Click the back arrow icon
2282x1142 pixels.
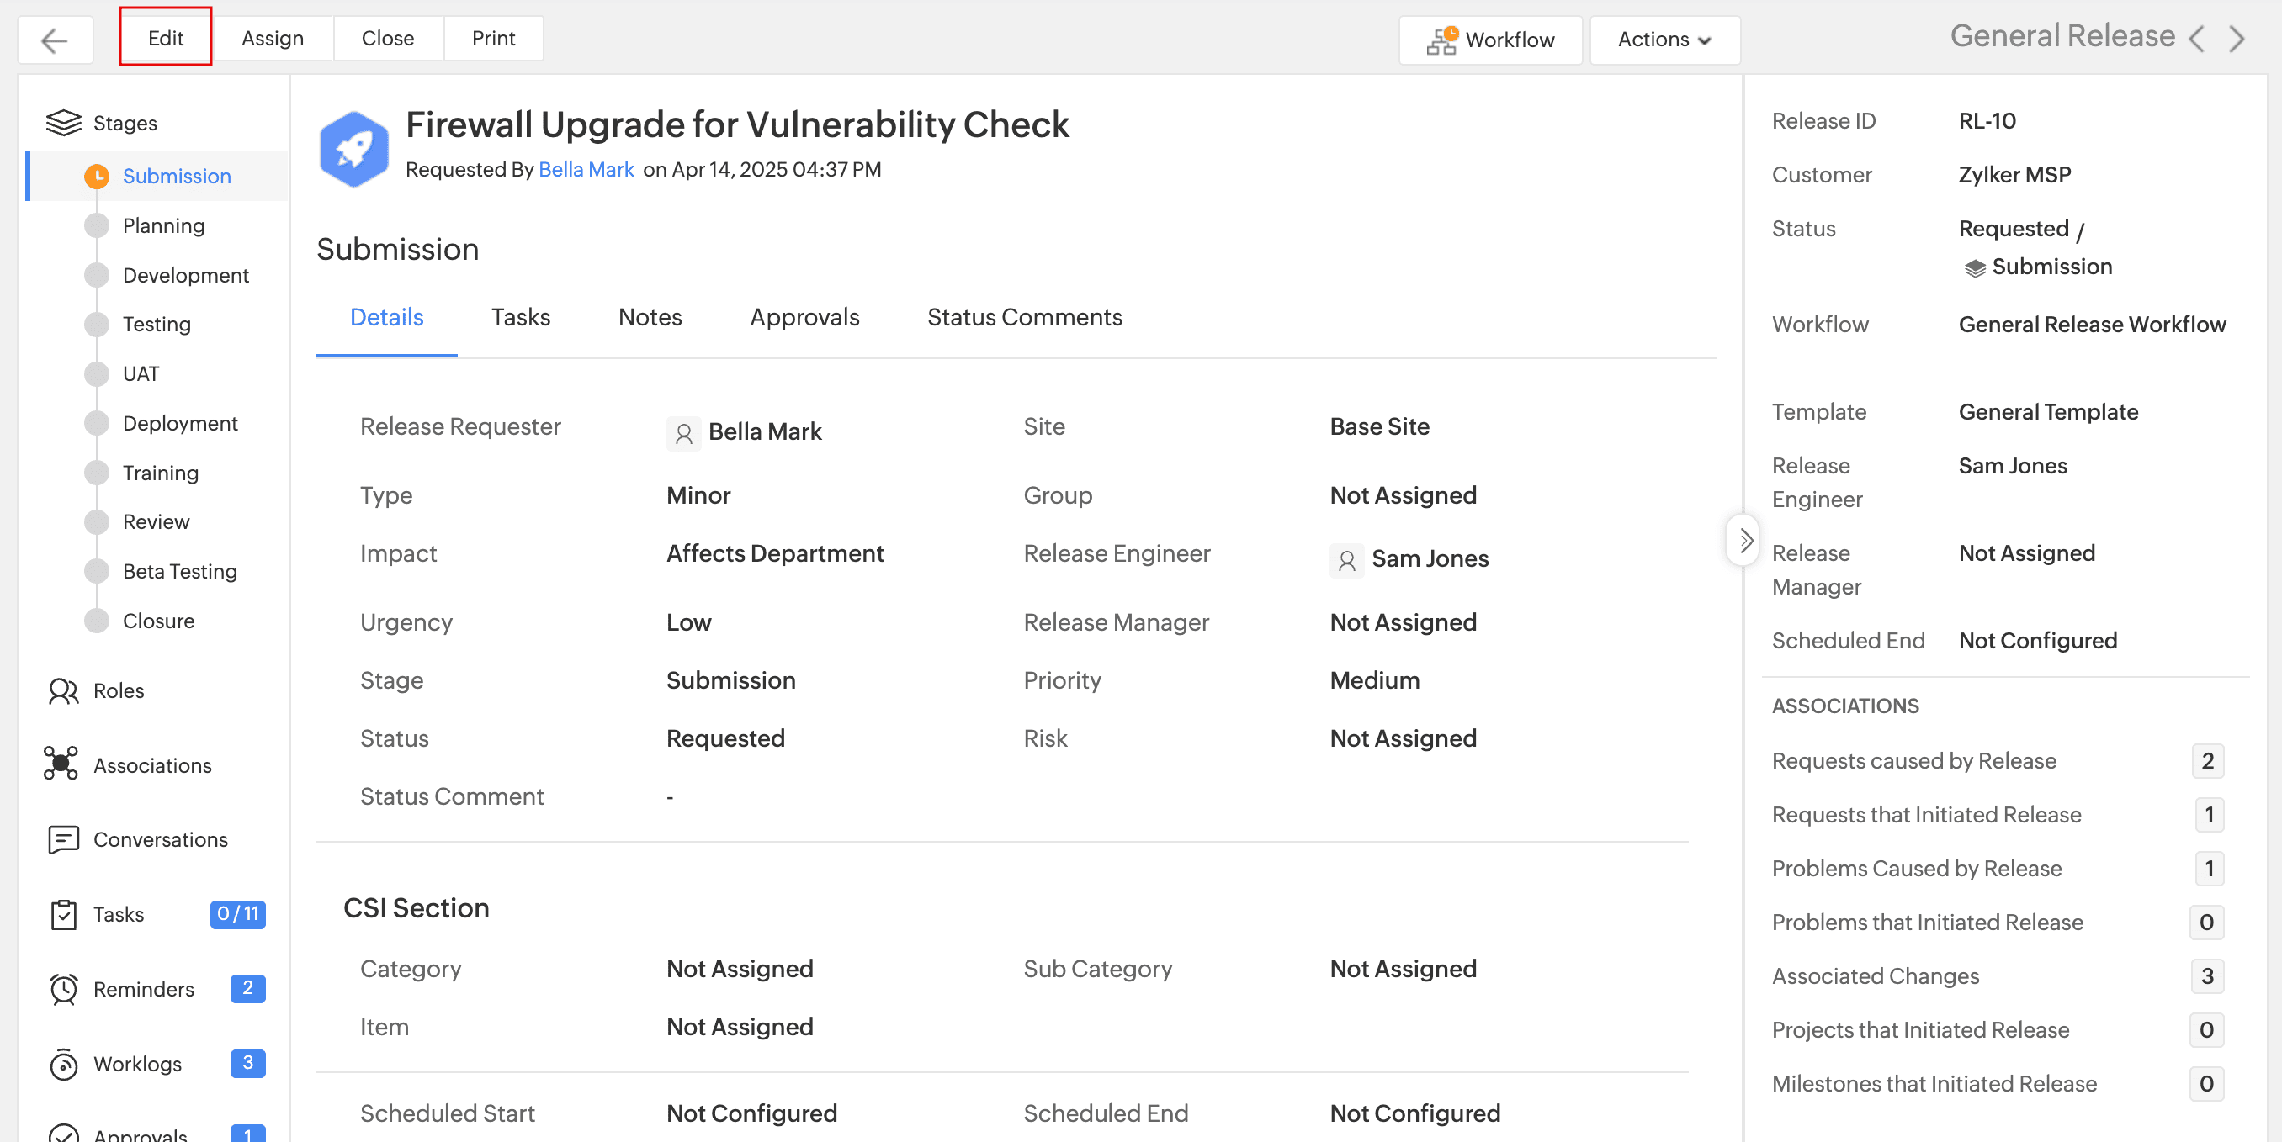[55, 40]
